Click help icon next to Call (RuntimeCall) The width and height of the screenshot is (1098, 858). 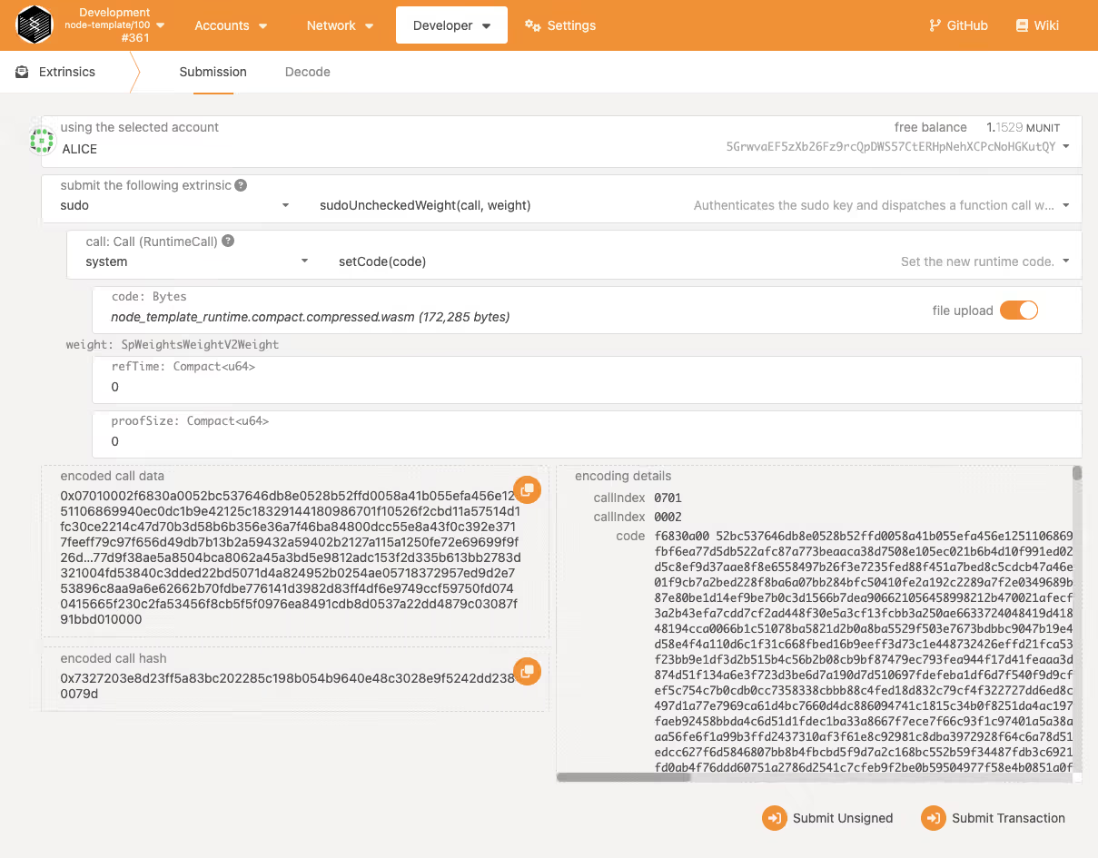[x=228, y=242]
